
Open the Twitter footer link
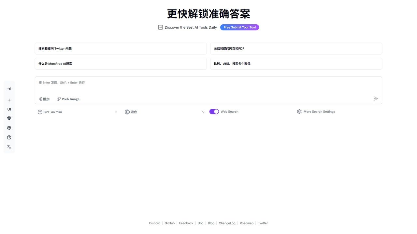click(x=263, y=223)
